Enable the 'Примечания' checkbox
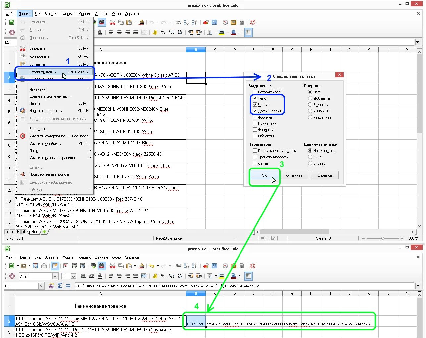The image size is (426, 338). pyautogui.click(x=255, y=123)
